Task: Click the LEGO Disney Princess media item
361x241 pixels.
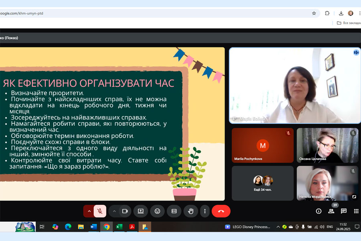Action: pos(247,227)
